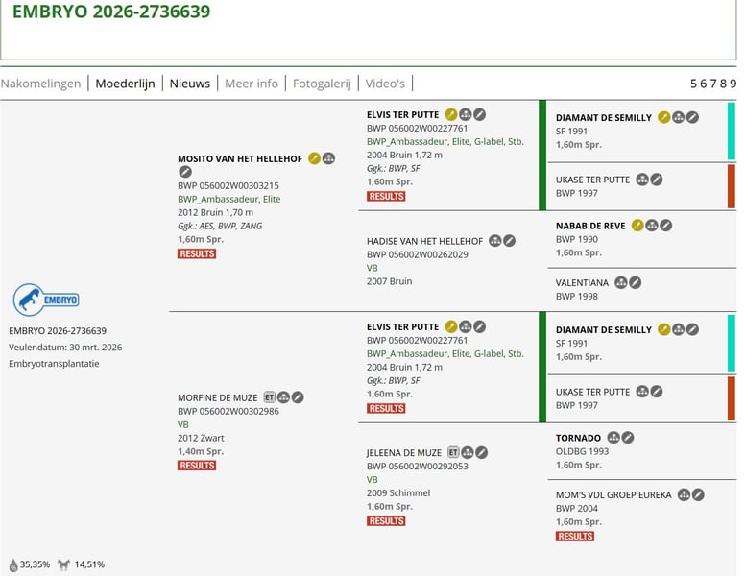This screenshot has width=745, height=576.
Task: Click the pencil icon beside Nabab de Reve
Action: point(666,226)
